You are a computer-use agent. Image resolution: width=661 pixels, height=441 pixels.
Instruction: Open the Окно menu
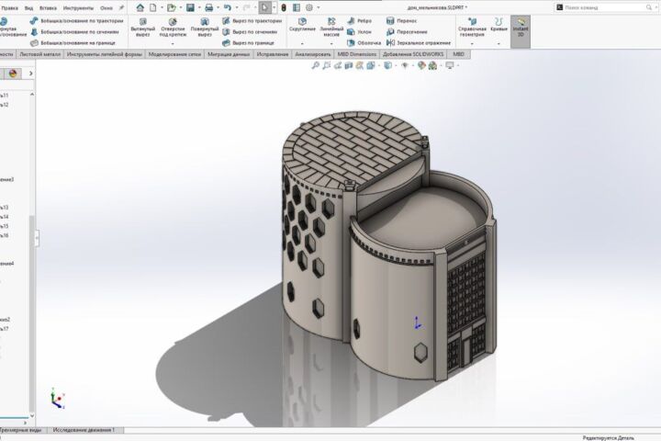(x=106, y=8)
